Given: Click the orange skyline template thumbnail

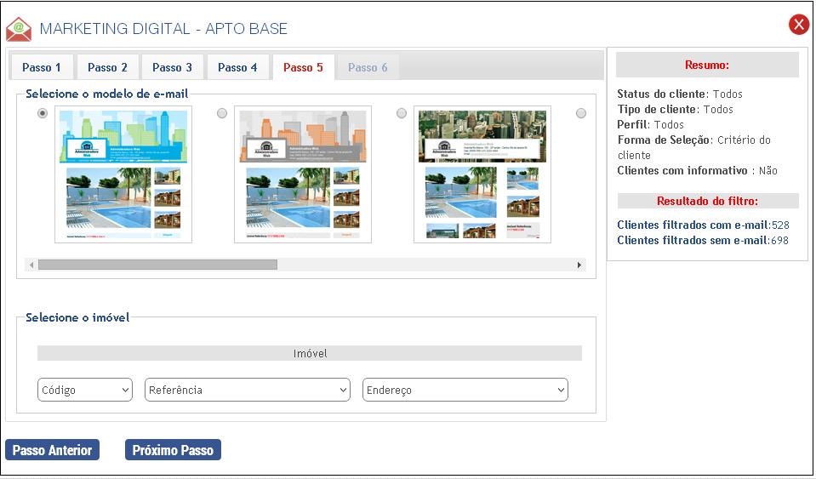Looking at the screenshot, I should coord(303,174).
